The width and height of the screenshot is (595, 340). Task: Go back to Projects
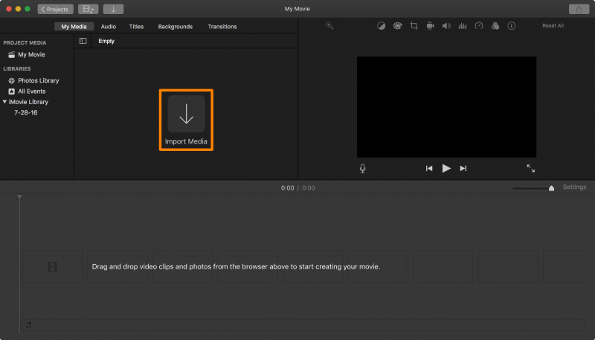coord(56,9)
